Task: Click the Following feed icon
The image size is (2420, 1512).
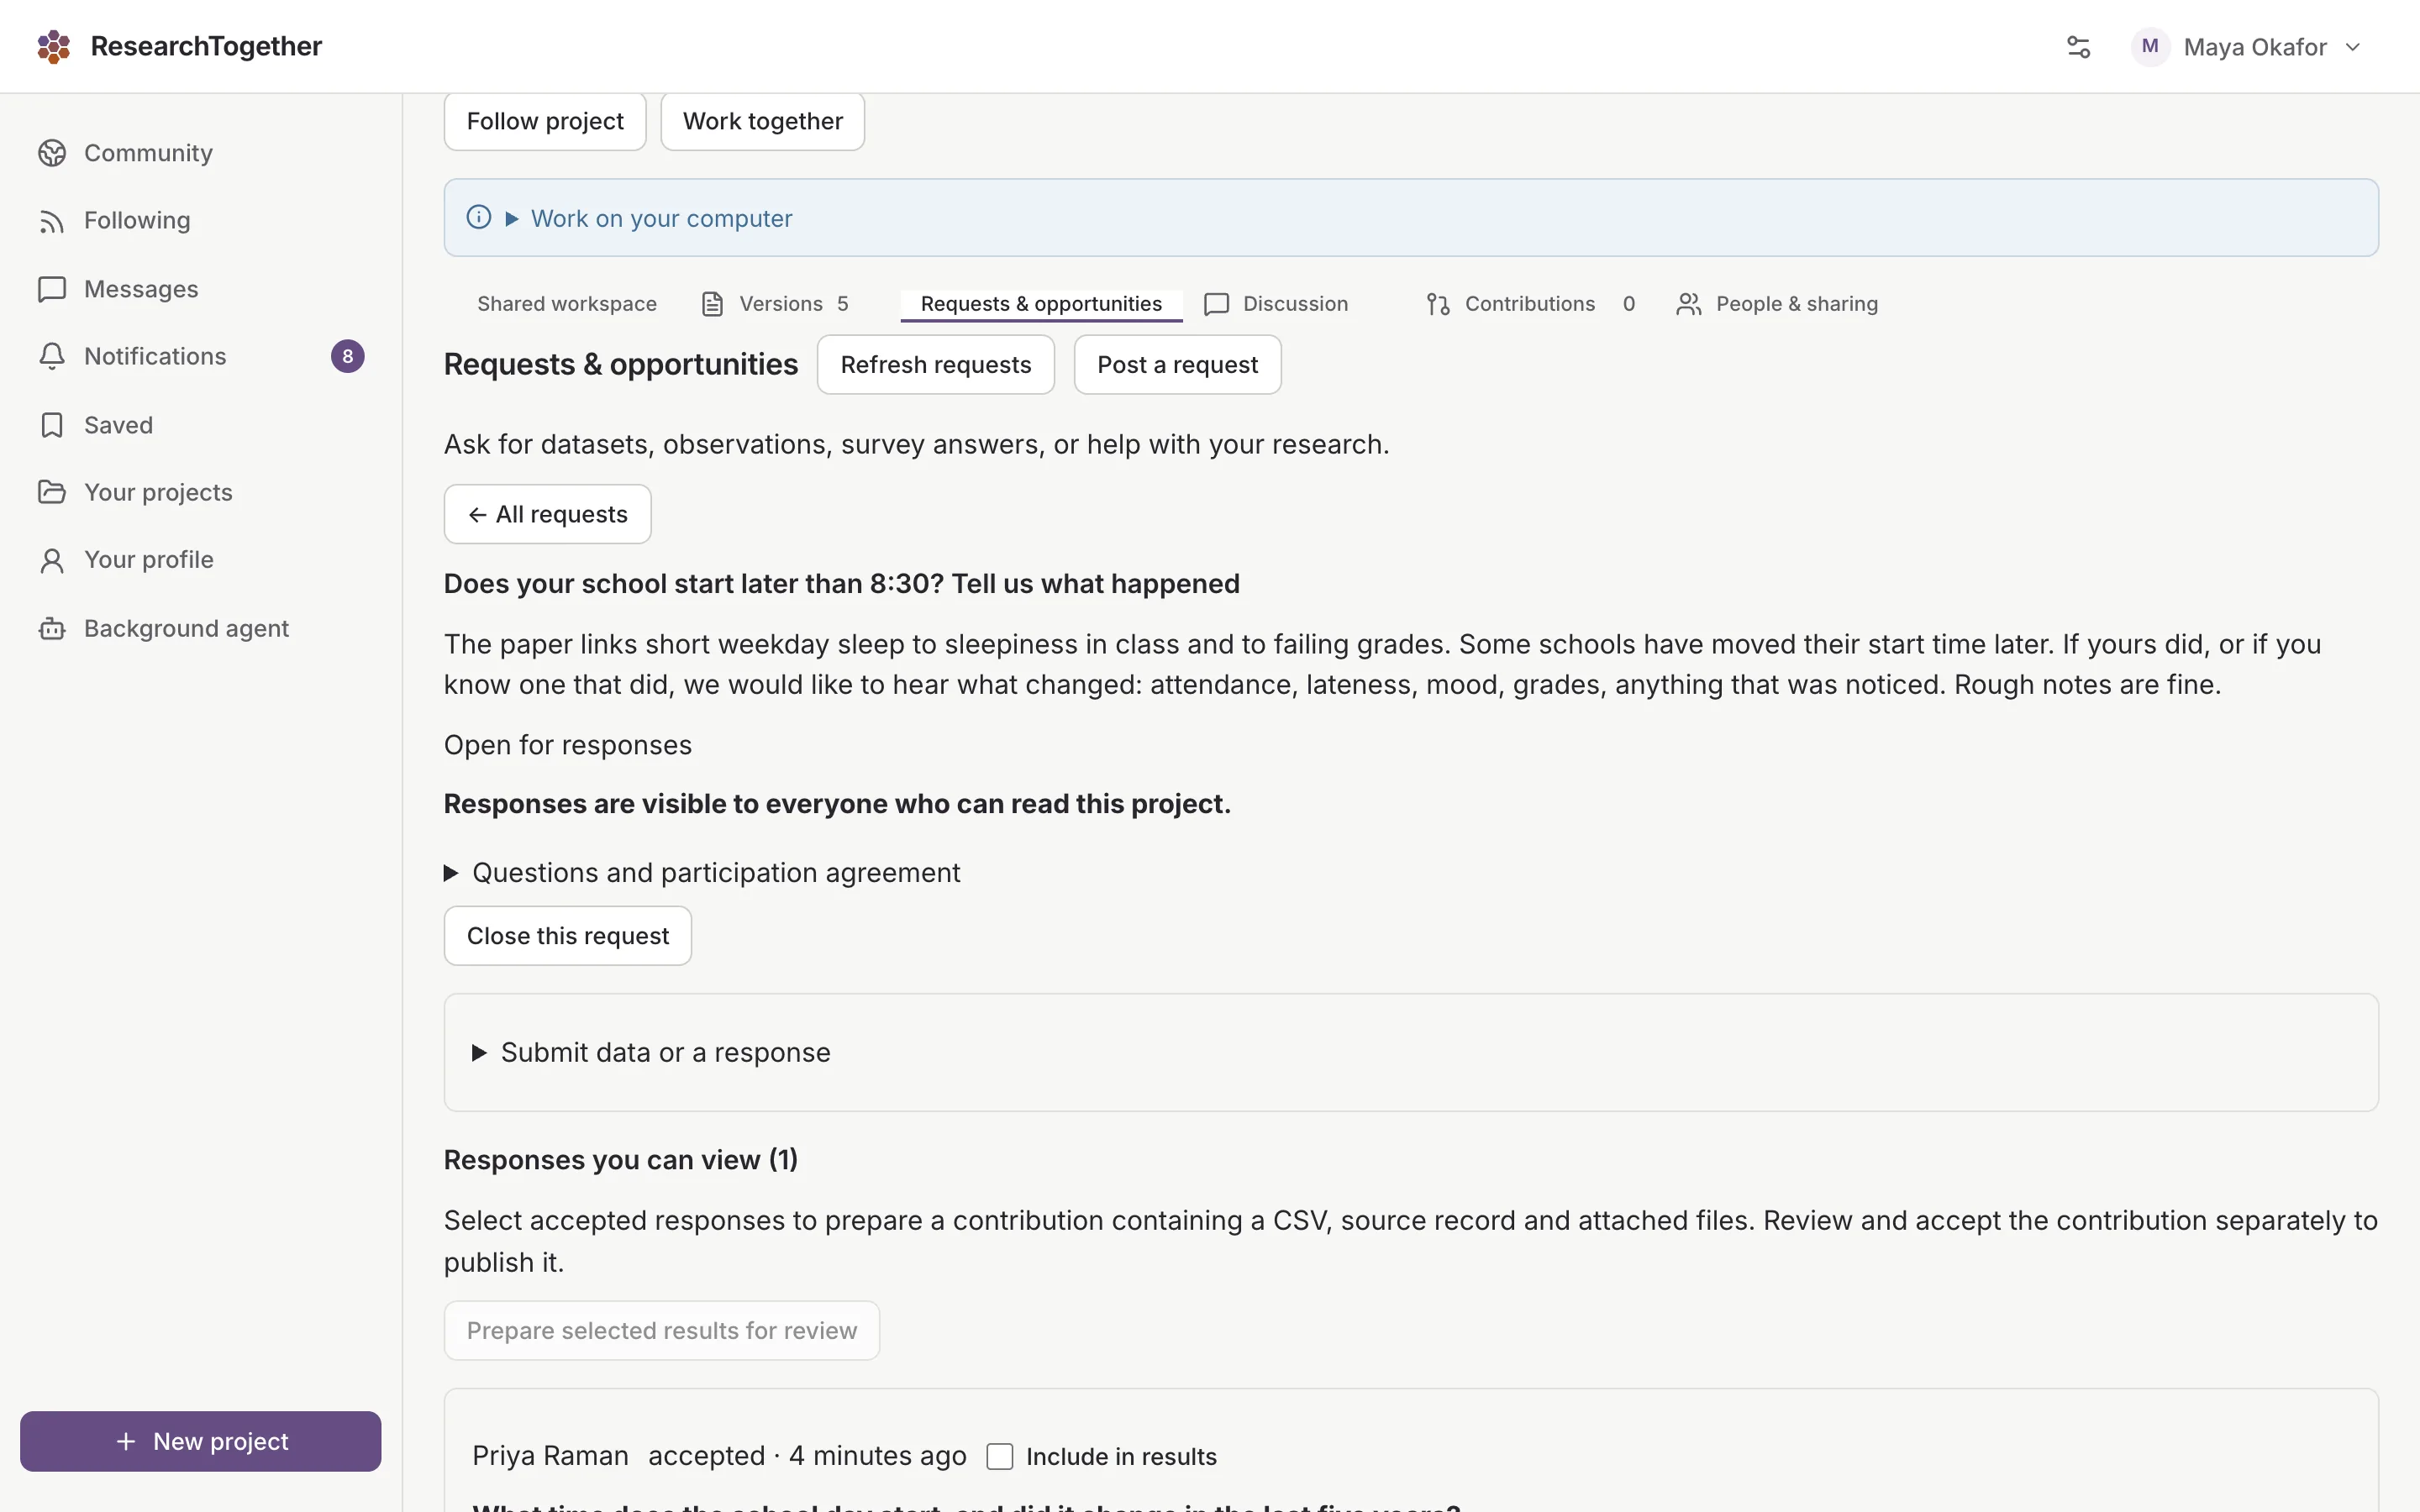Action: point(52,221)
